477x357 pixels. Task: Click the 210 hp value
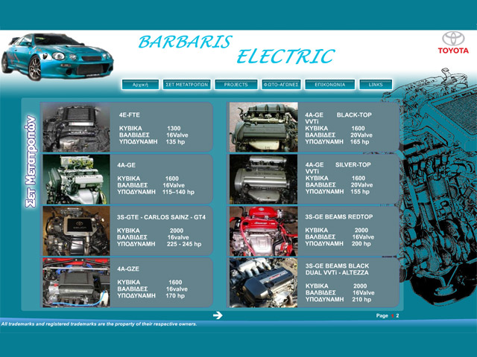point(361,300)
